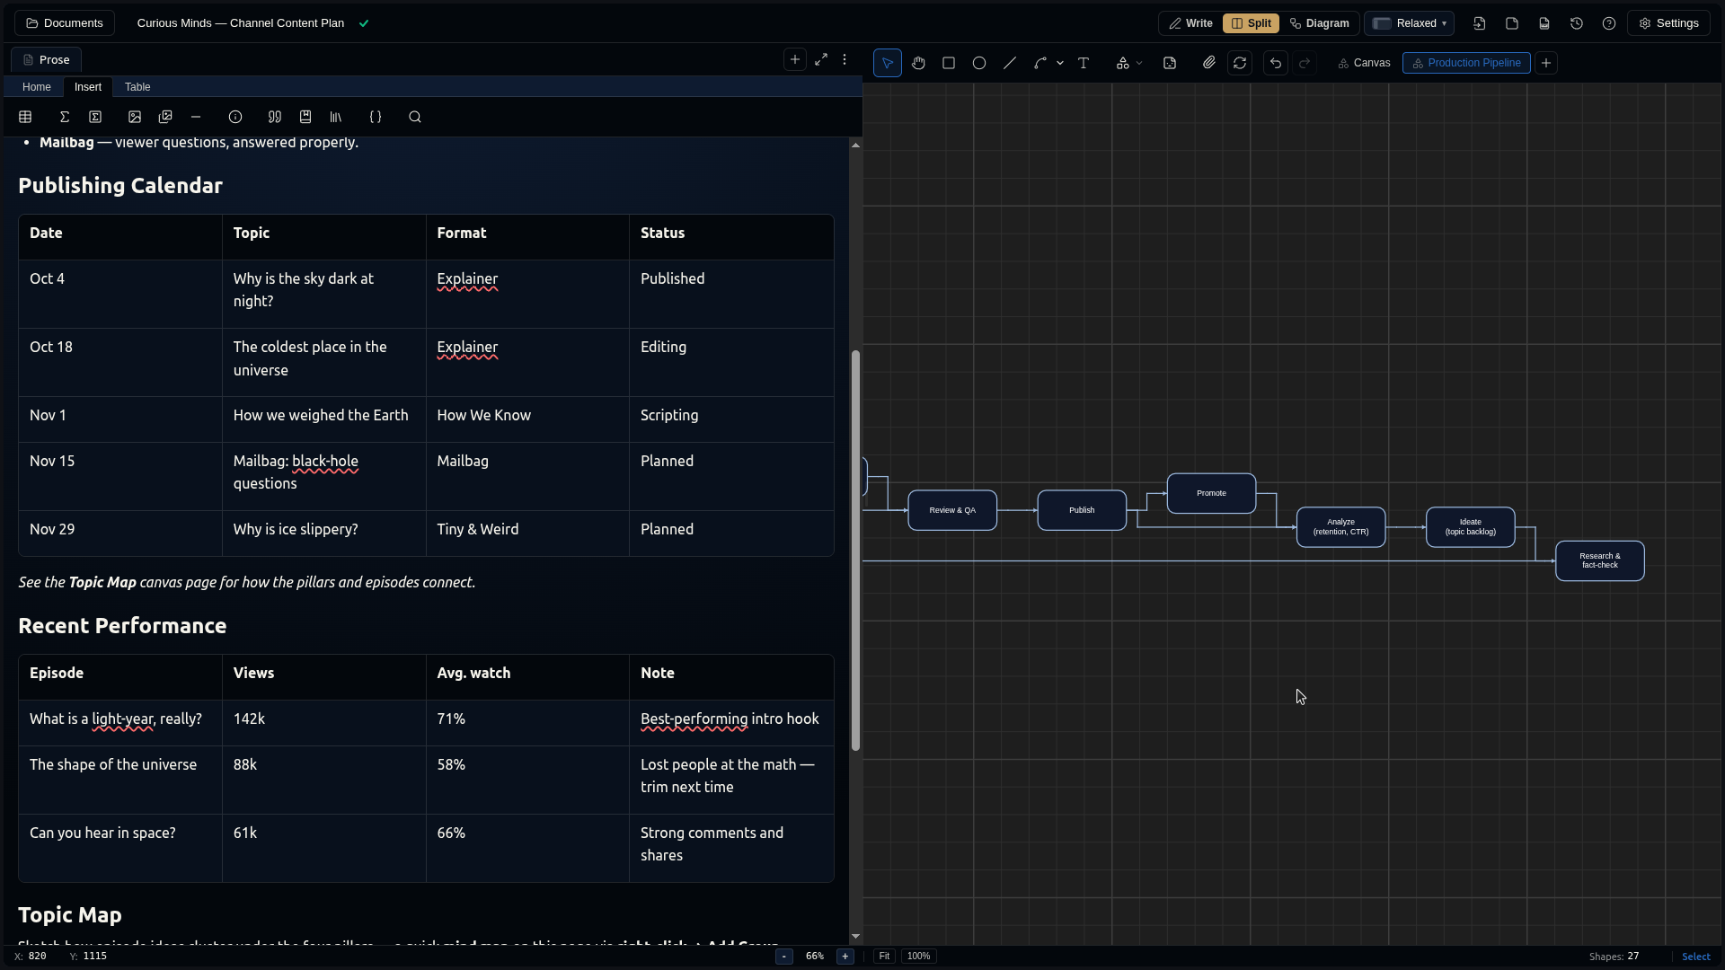The width and height of the screenshot is (1725, 970).
Task: Click the refresh sync icon on canvas toolbar
Action: 1240,63
